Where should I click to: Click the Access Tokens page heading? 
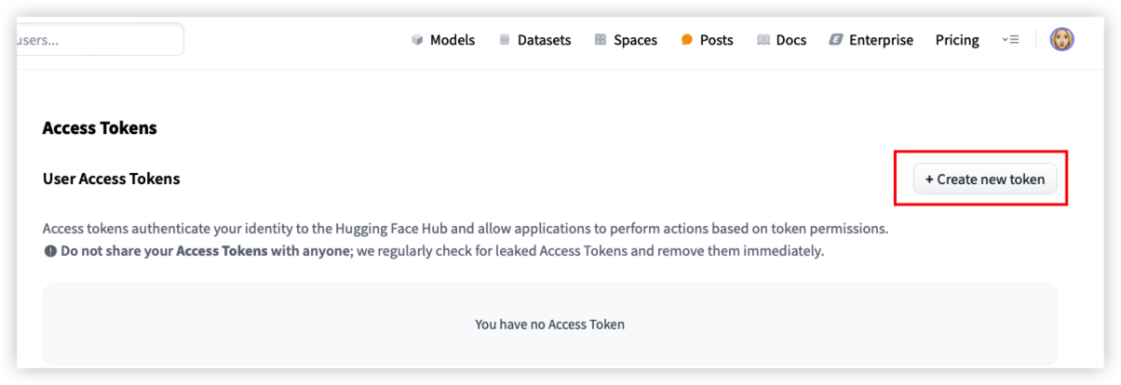(100, 128)
